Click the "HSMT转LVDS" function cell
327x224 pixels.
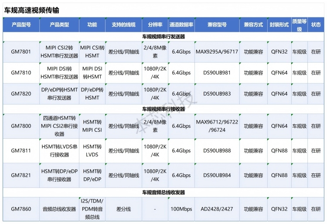point(92,151)
